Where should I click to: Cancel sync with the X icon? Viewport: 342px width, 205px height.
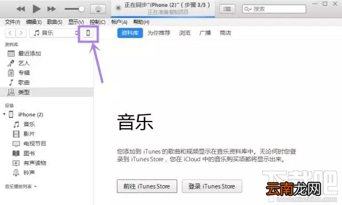(118, 8)
